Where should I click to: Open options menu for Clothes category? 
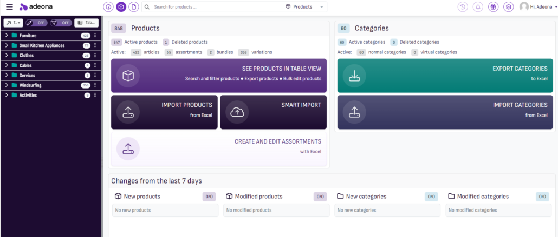tap(95, 56)
